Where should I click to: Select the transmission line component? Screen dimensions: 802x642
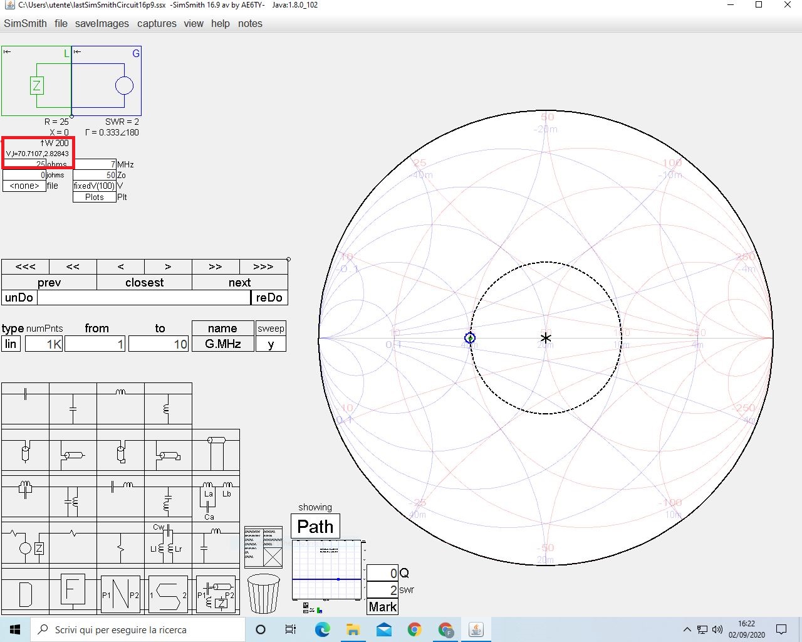pyautogui.click(x=216, y=452)
